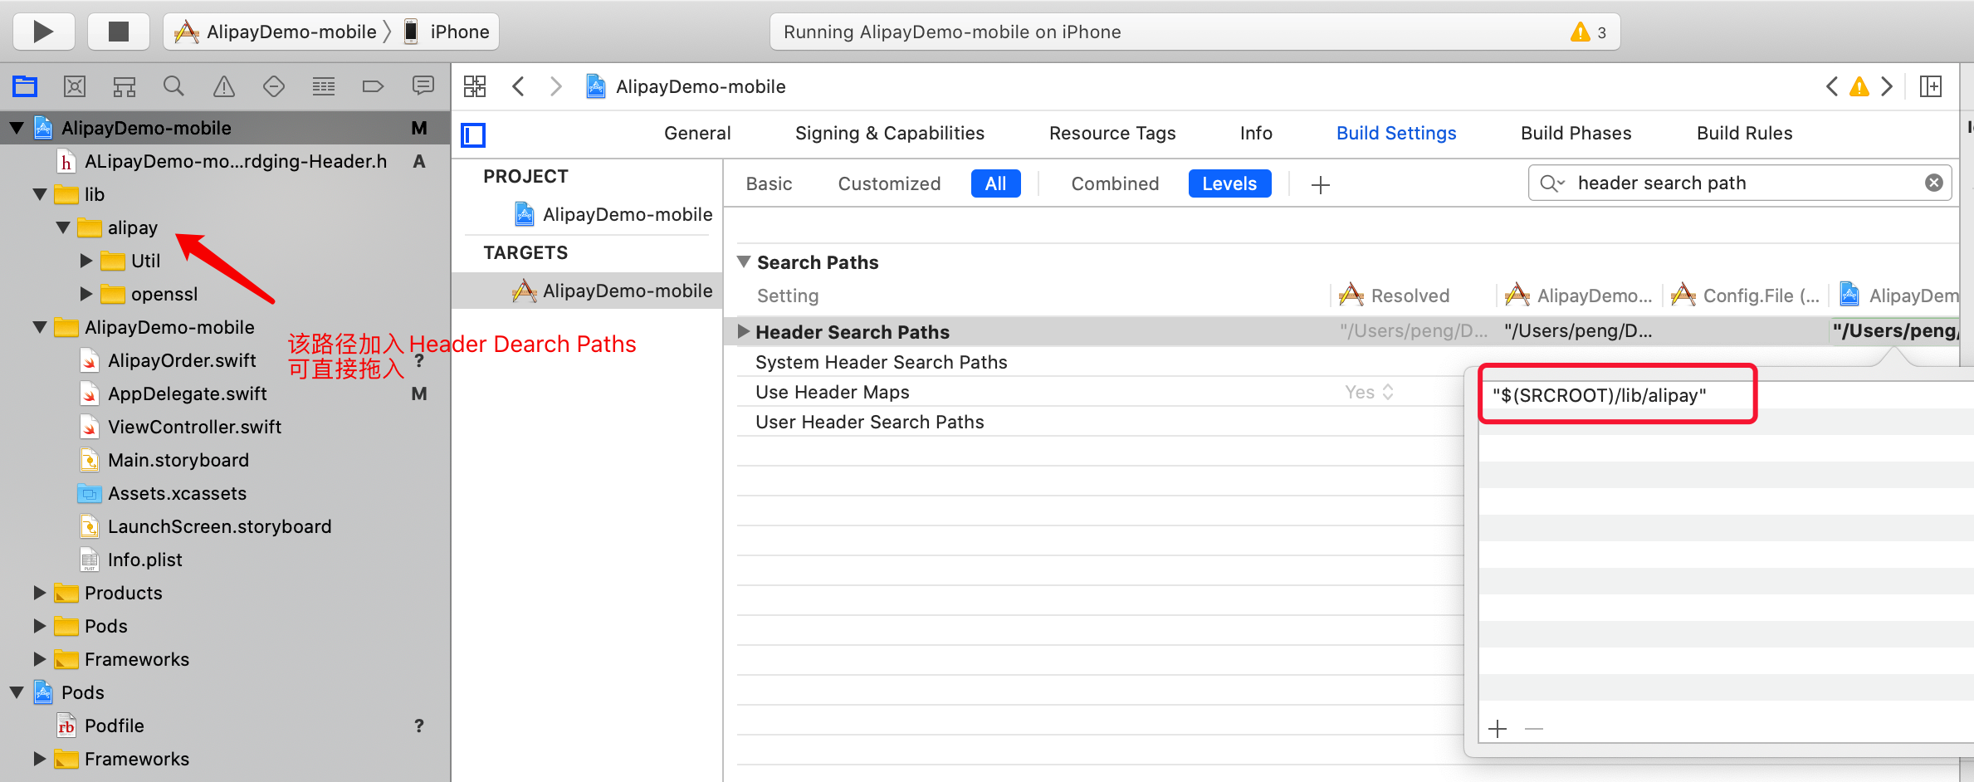The image size is (1974, 782).
Task: Switch to Combined view
Action: coord(1115,183)
